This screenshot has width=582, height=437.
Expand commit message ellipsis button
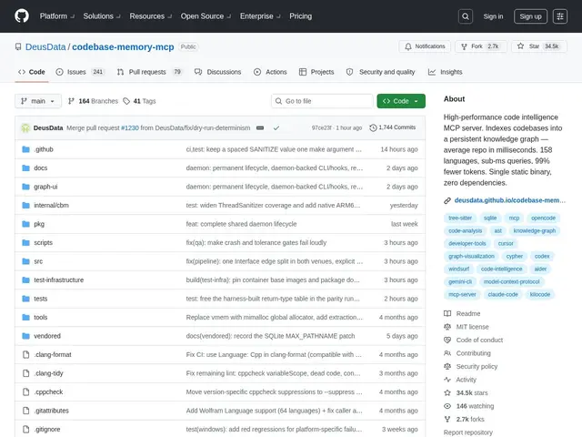[x=260, y=127]
